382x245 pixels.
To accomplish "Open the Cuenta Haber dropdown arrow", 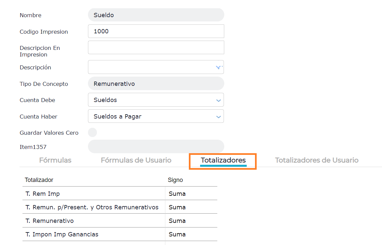I will [218, 117].
